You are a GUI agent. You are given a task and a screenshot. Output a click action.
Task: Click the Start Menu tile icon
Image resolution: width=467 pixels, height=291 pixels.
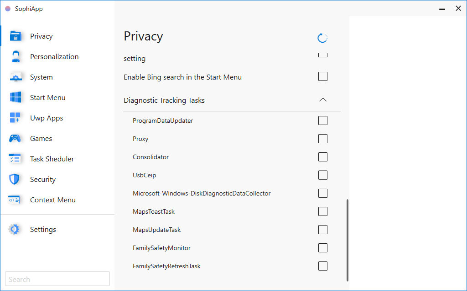[x=14, y=97]
